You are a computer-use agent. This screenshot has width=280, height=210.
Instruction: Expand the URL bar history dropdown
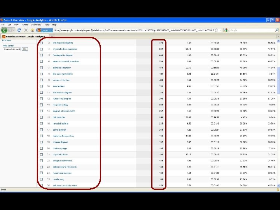click(220, 30)
